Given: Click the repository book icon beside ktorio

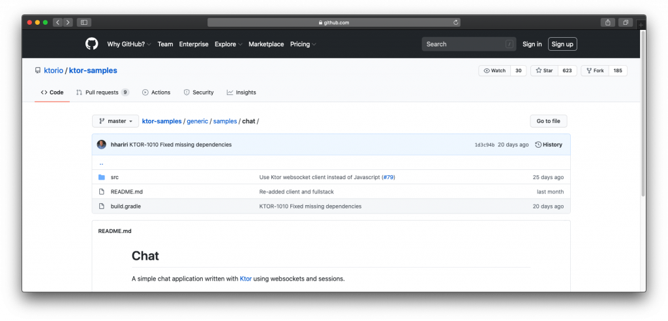Looking at the screenshot, I should [x=38, y=70].
